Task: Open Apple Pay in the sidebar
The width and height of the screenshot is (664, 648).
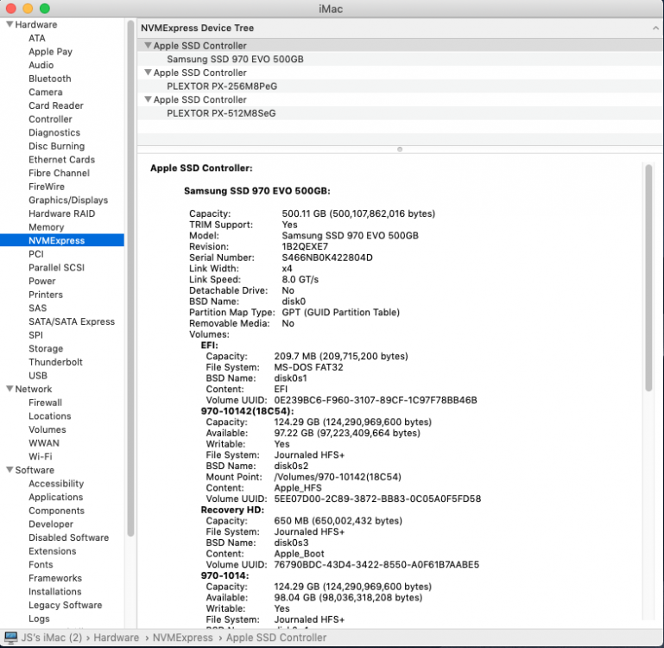Action: click(x=50, y=52)
